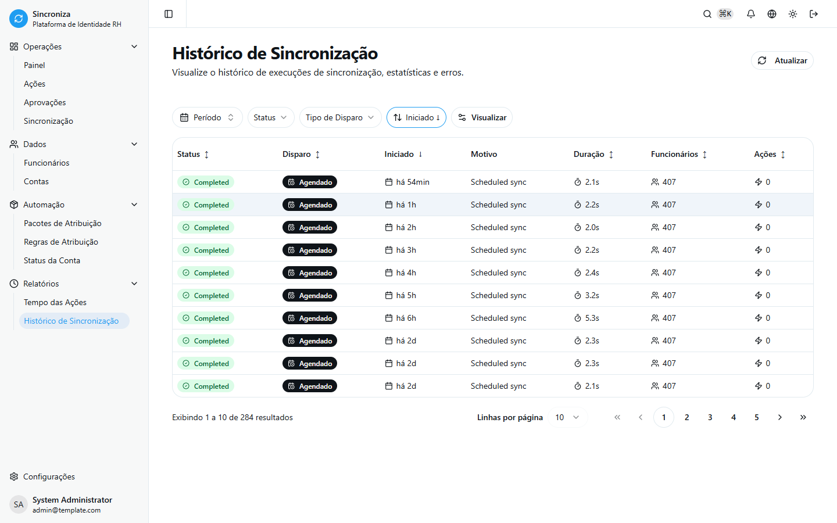Open Funcionários under Dados

(x=46, y=163)
